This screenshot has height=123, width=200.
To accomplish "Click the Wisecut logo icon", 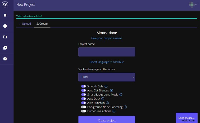I will pos(5,5).
